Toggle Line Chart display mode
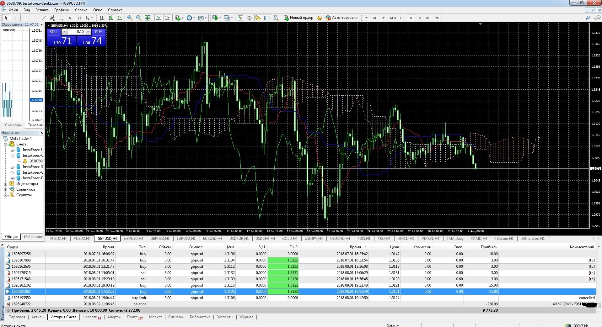Viewport: 602px width, 327px height. tap(120, 18)
